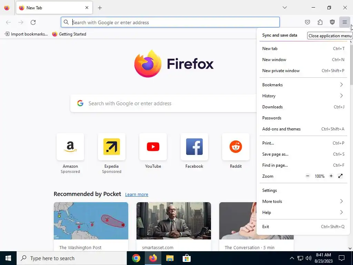The width and height of the screenshot is (353, 265).
Task: Open the Washington Post story card
Action: coord(91,227)
